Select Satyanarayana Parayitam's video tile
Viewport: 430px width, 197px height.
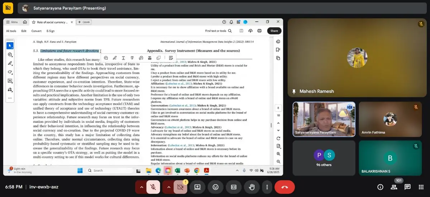click(x=324, y=119)
